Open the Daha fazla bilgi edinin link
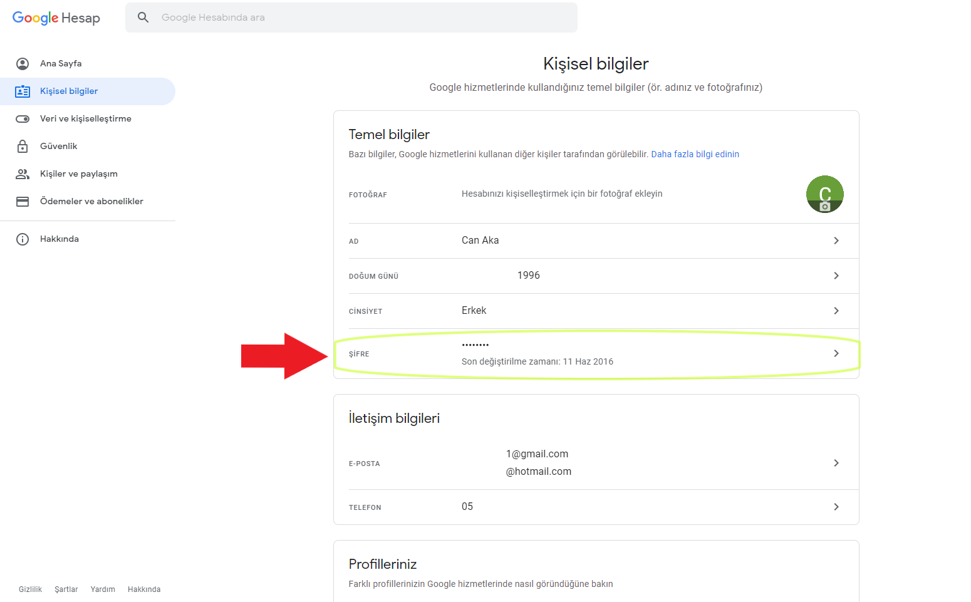 pyautogui.click(x=695, y=154)
